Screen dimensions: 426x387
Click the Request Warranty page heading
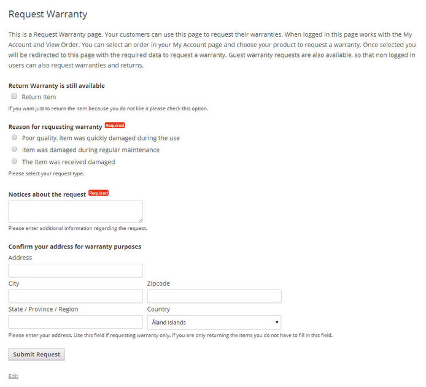(48, 14)
